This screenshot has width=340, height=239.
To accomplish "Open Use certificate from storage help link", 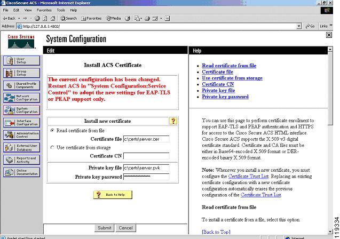I will 232,78.
